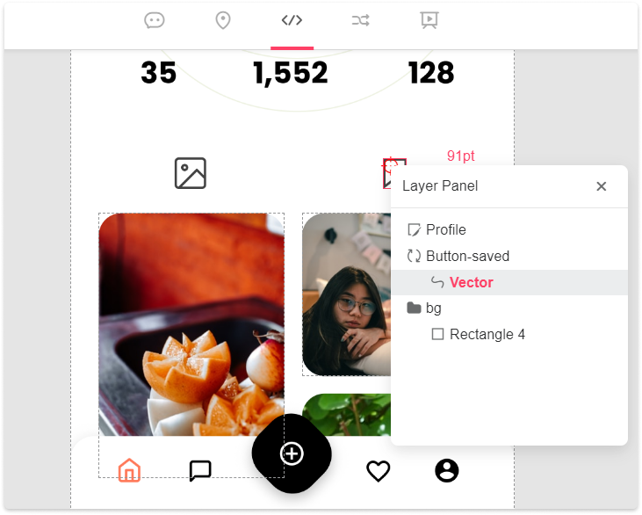
Task: Open the presentation play tab
Action: click(x=429, y=20)
